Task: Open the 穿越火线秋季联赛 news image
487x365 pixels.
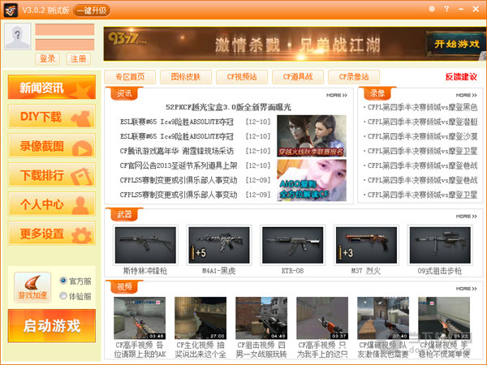Action: click(x=312, y=136)
